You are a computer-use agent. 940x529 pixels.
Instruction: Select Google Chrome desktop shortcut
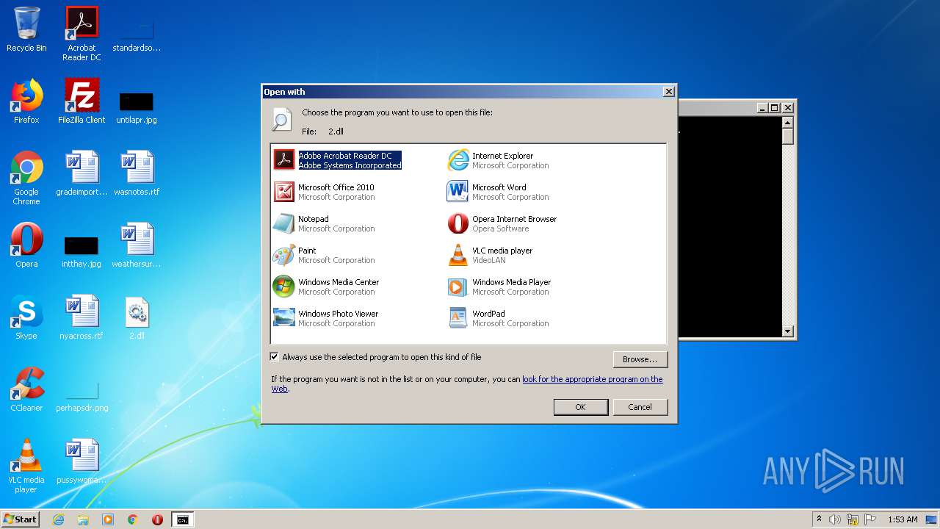coord(26,178)
